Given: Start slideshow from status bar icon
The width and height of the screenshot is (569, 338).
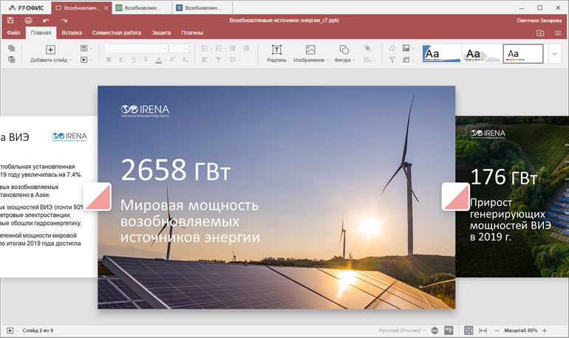Looking at the screenshot, I should coord(10,330).
